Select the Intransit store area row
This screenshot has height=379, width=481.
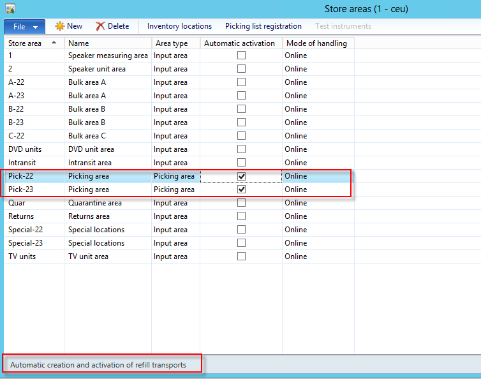click(22, 163)
